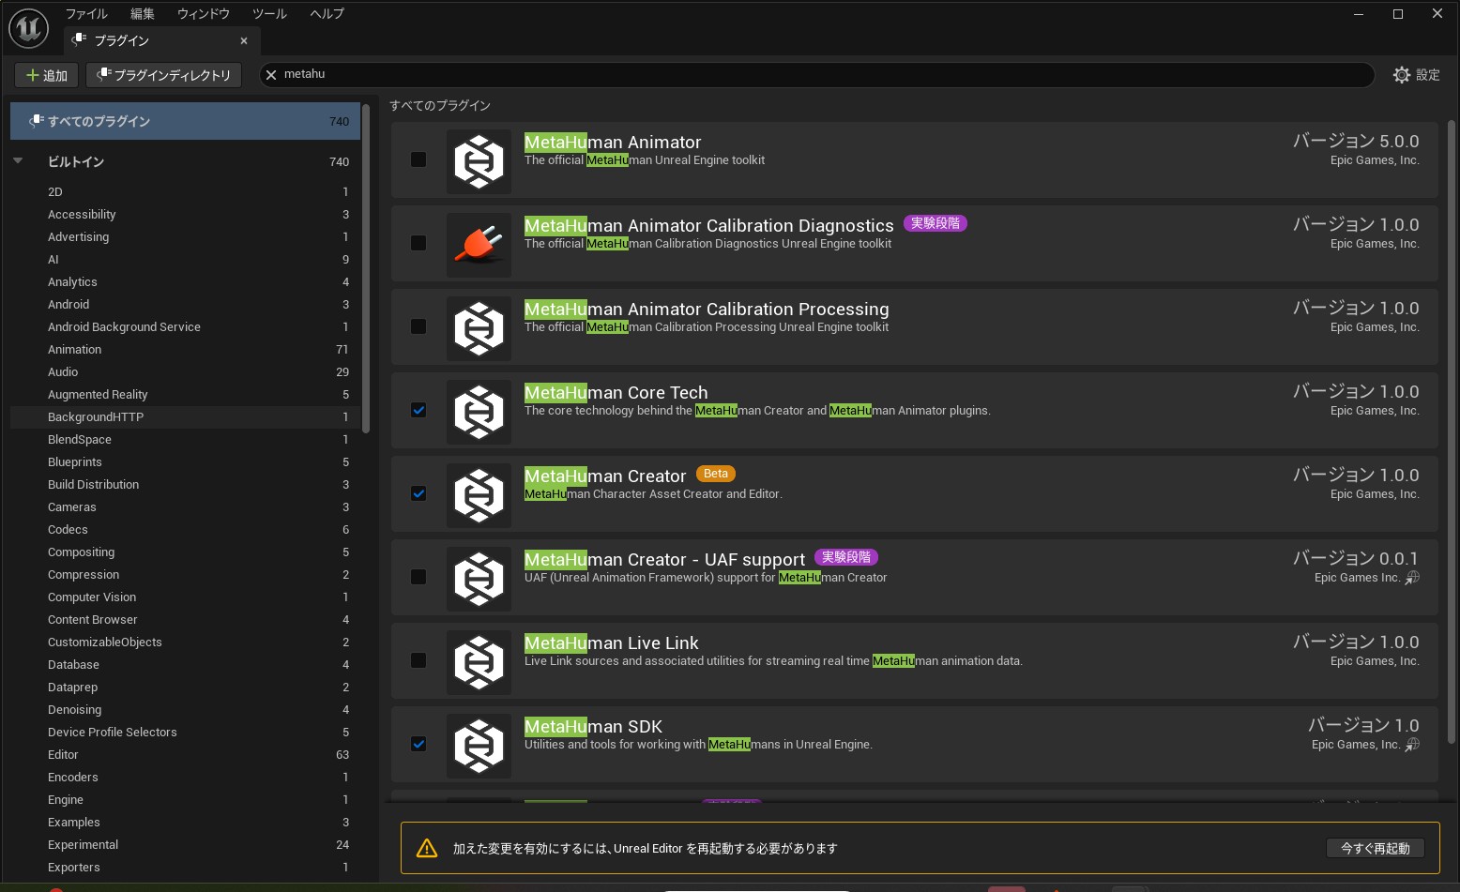Open the ツール menu
The width and height of the screenshot is (1460, 892).
tap(269, 14)
